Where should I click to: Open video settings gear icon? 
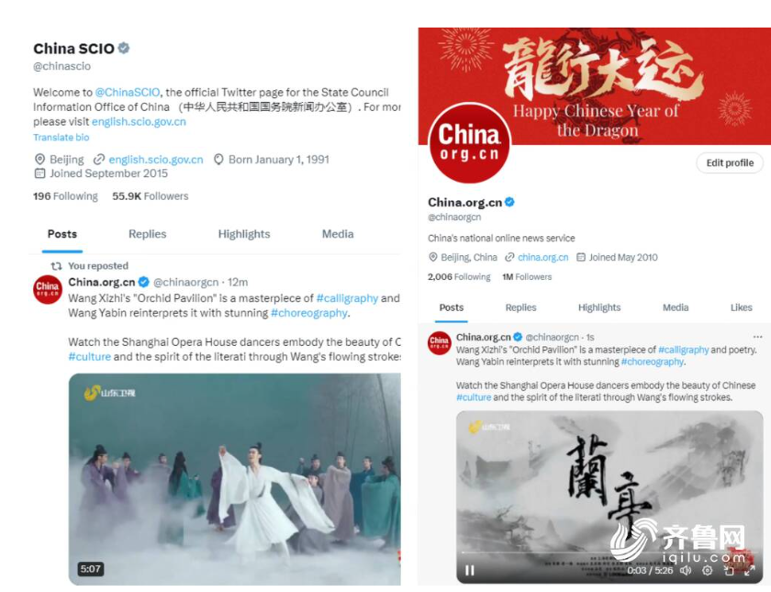coord(707,570)
